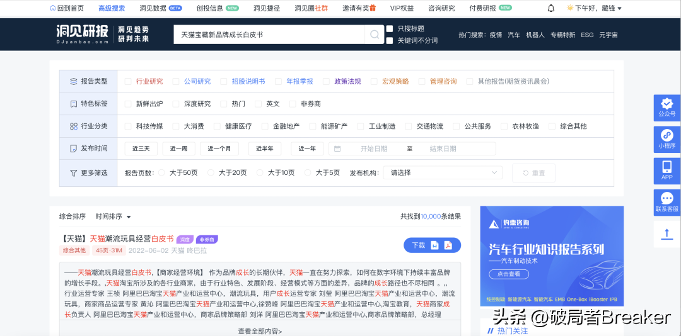Open APP sidebar icon
Viewport: 681px width, 336px height.
coord(666,171)
